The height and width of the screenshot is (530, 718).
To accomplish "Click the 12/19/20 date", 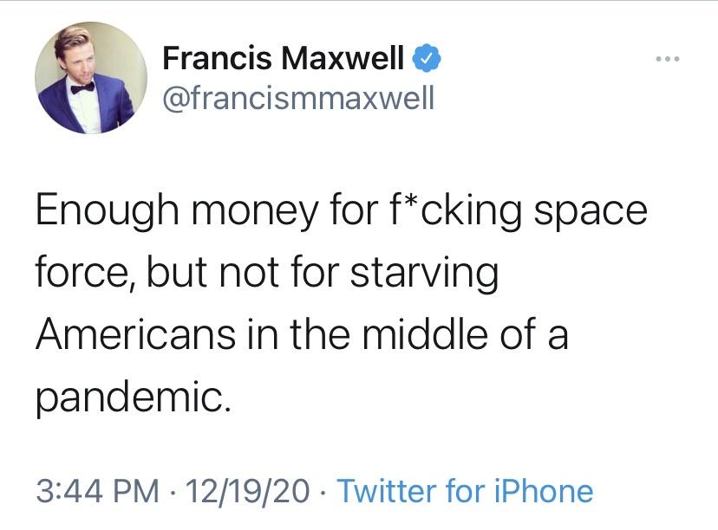I will point(245,491).
